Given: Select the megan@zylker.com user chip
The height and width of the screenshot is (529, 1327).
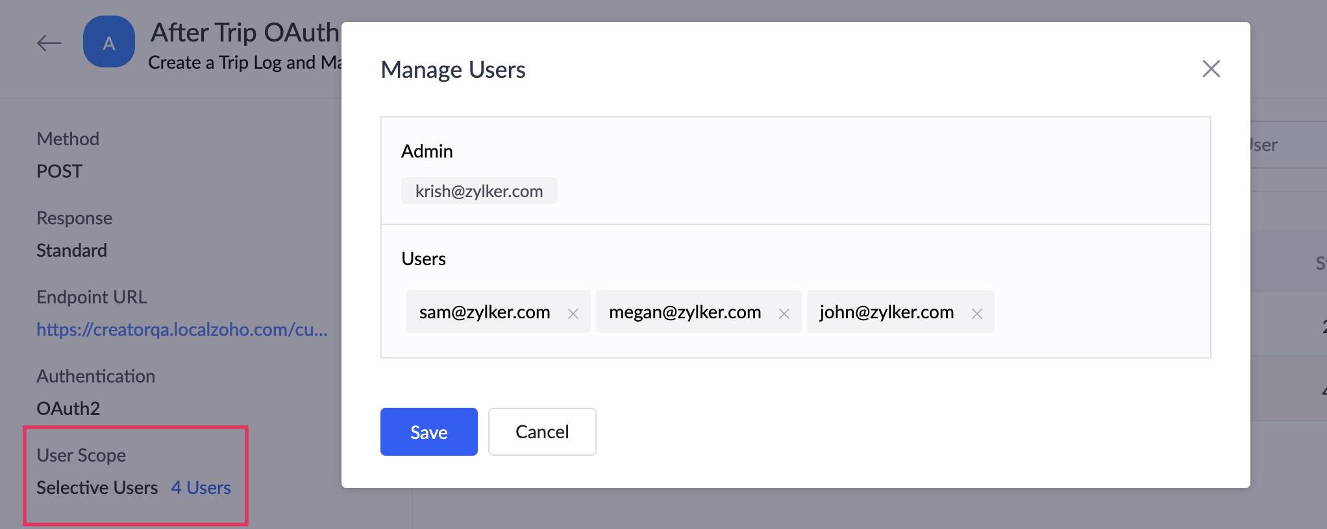Looking at the screenshot, I should pyautogui.click(x=684, y=312).
